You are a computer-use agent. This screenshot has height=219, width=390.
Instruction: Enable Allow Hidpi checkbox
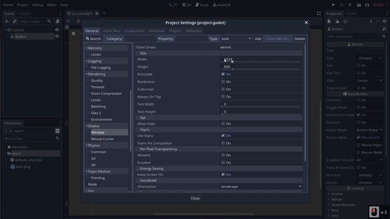point(223,123)
